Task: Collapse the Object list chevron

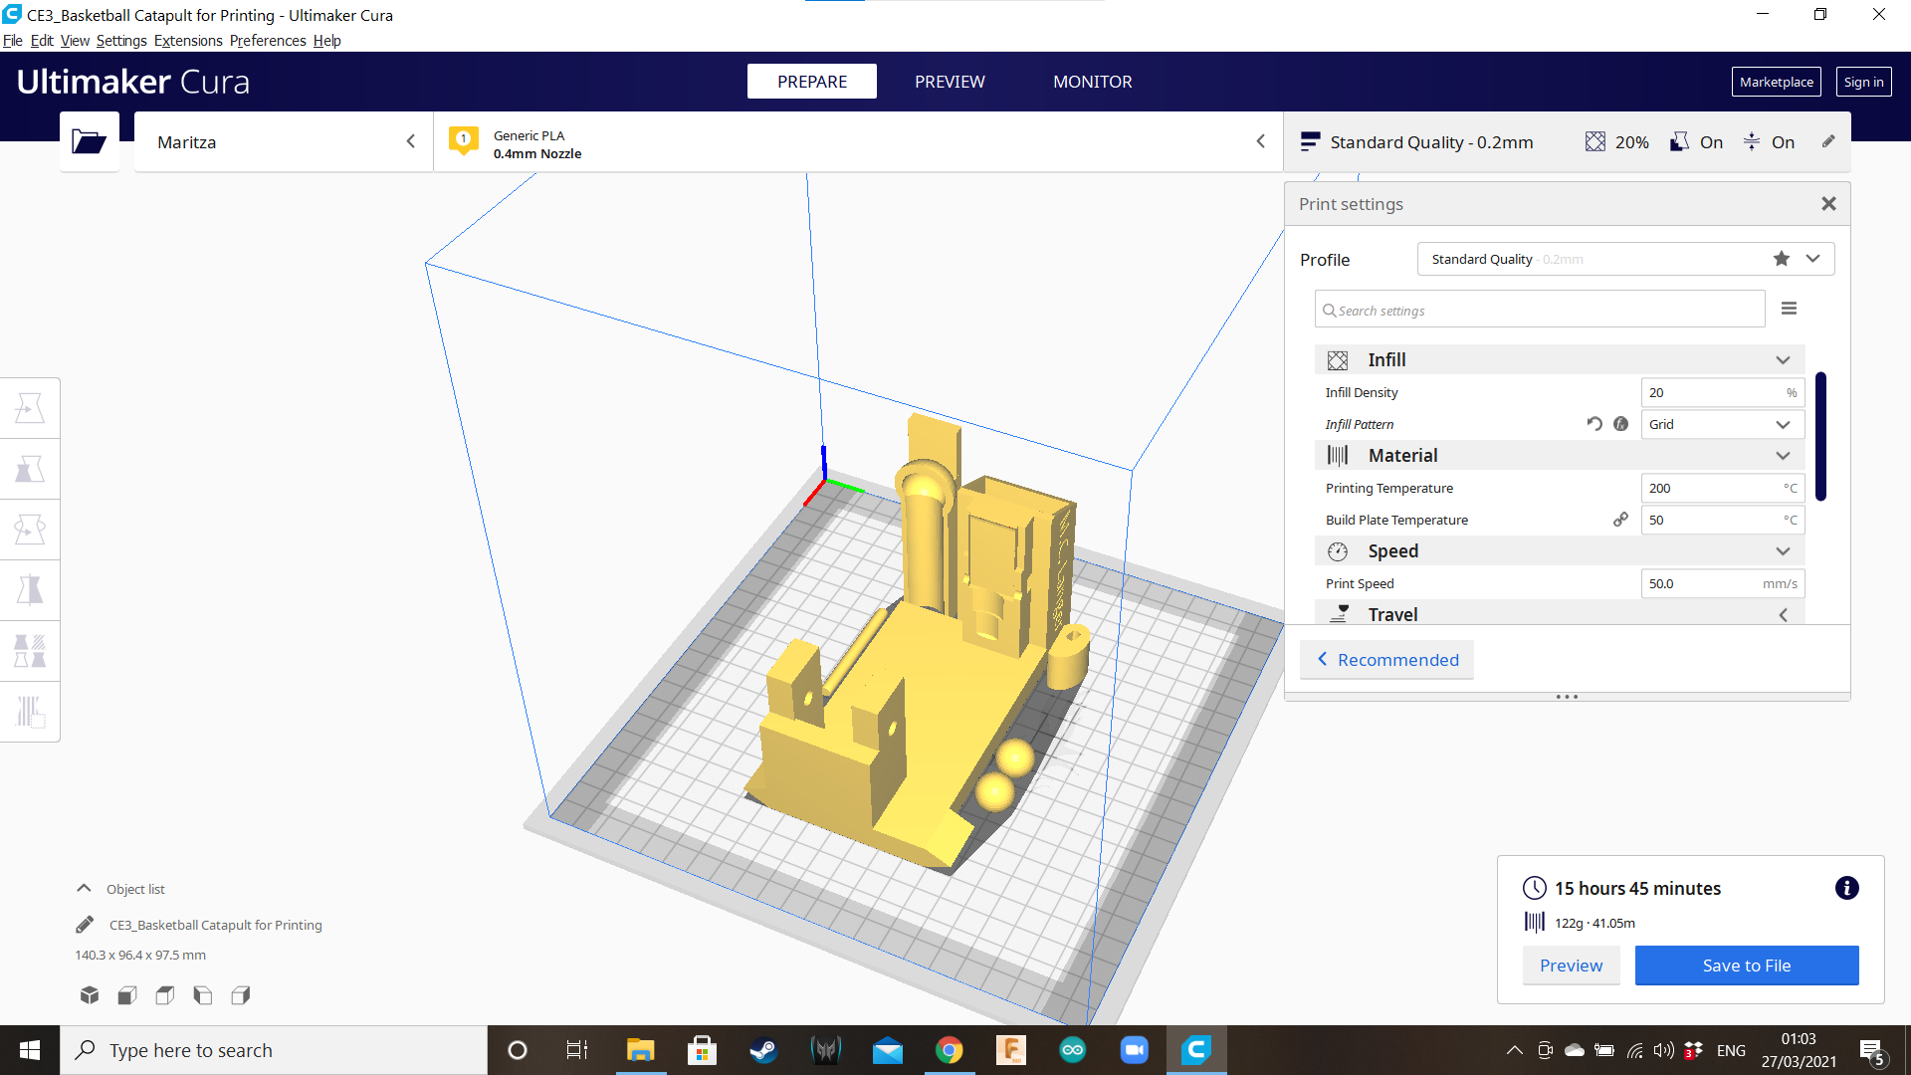Action: tap(85, 889)
